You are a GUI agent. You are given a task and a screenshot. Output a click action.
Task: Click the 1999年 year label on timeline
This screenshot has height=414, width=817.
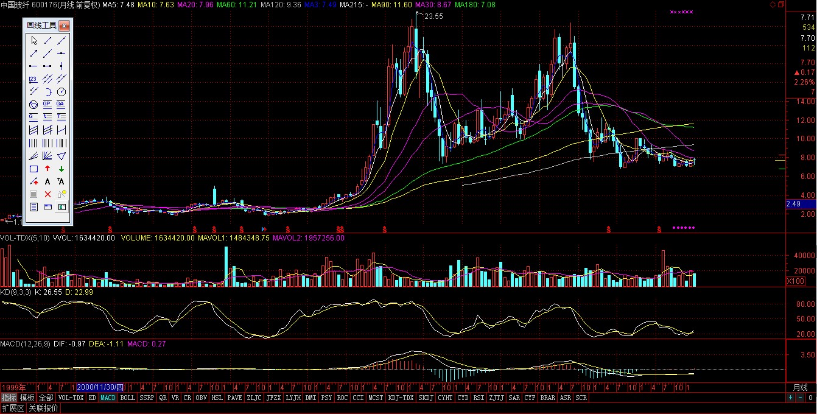(13, 387)
